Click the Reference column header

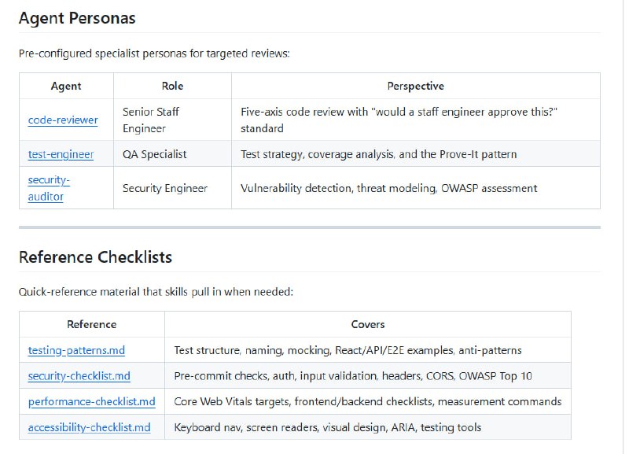click(x=91, y=324)
